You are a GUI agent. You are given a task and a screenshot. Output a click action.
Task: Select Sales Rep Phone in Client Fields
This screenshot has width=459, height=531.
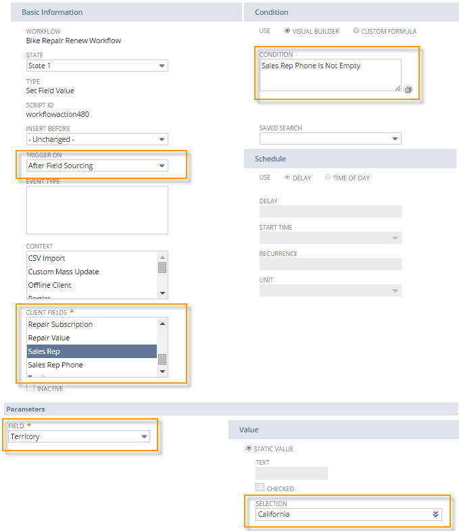tap(92, 365)
